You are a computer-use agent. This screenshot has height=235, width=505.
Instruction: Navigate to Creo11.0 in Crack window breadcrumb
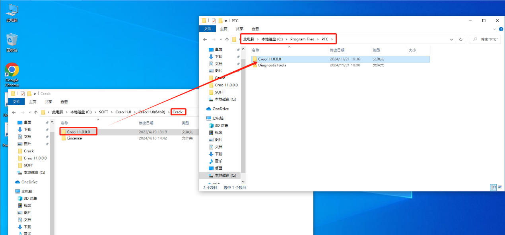(x=123, y=112)
